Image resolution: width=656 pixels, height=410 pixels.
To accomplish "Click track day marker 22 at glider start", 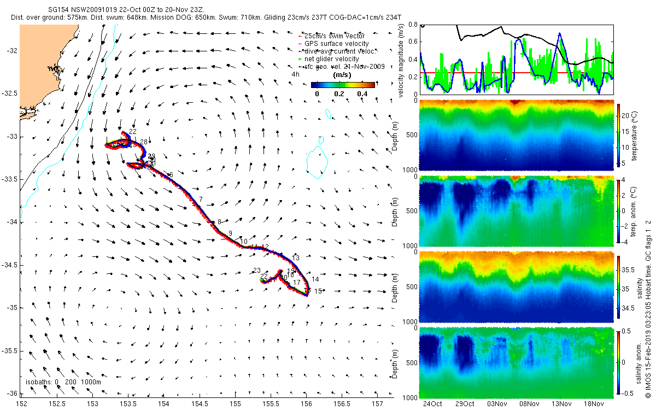I will pos(132,132).
